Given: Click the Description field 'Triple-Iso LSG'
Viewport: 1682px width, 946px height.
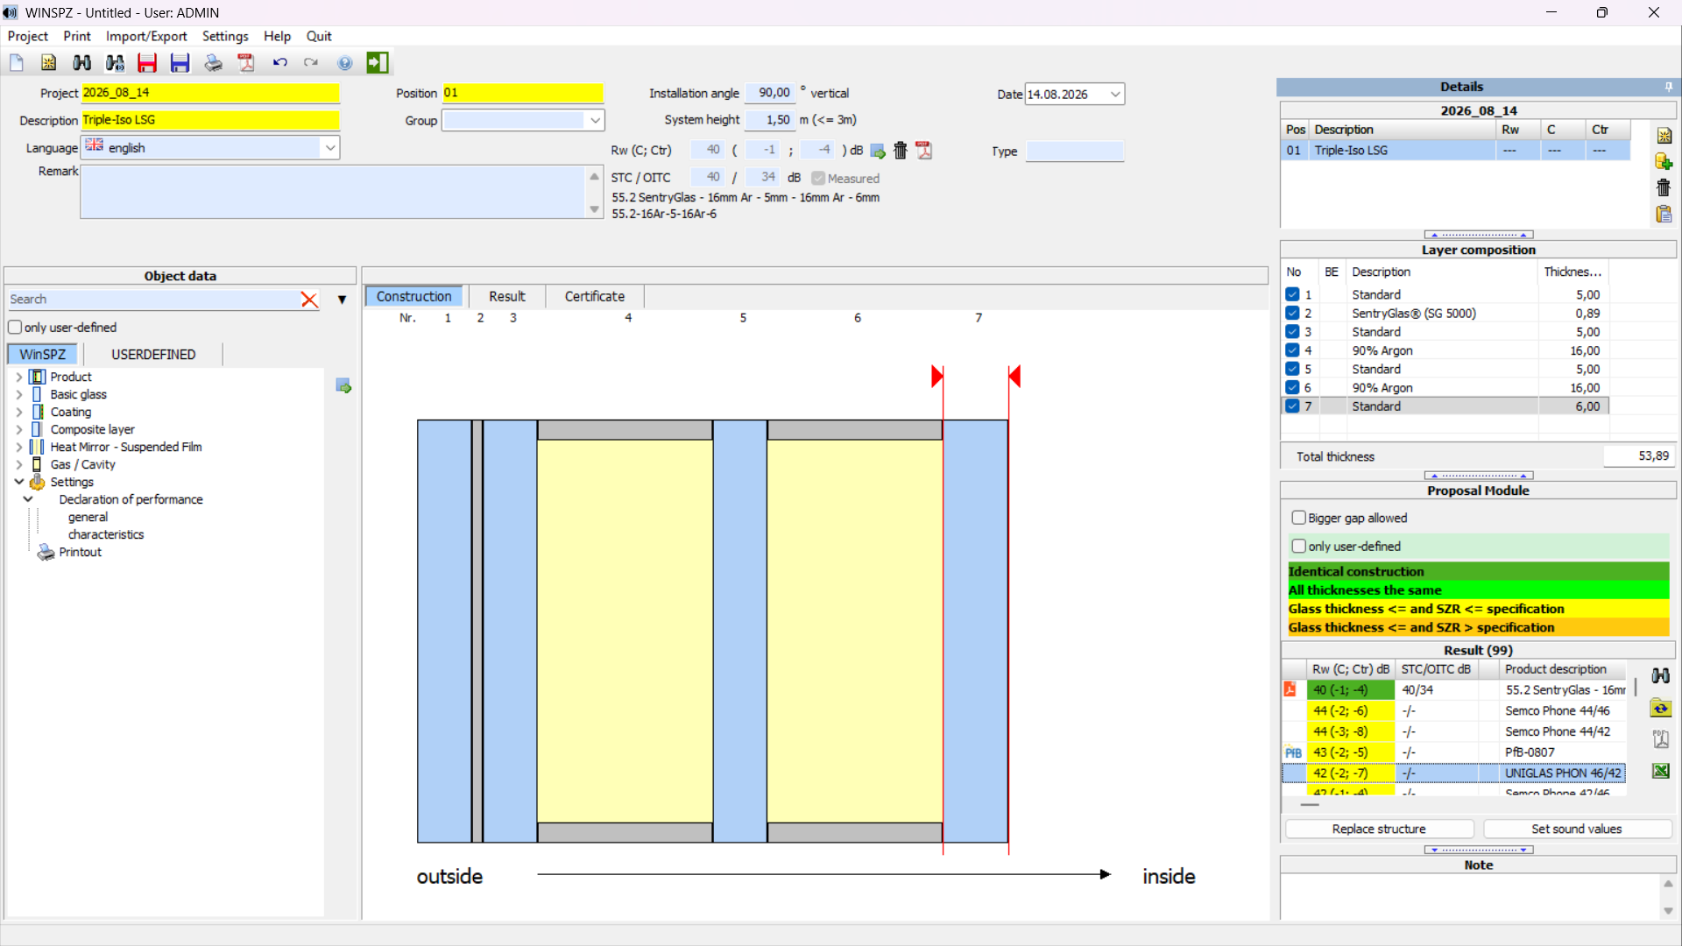Looking at the screenshot, I should pyautogui.click(x=210, y=120).
